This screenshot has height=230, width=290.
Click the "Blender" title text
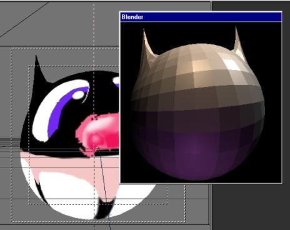pos(132,17)
